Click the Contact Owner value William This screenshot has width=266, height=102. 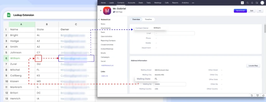pyautogui.click(x=157, y=28)
